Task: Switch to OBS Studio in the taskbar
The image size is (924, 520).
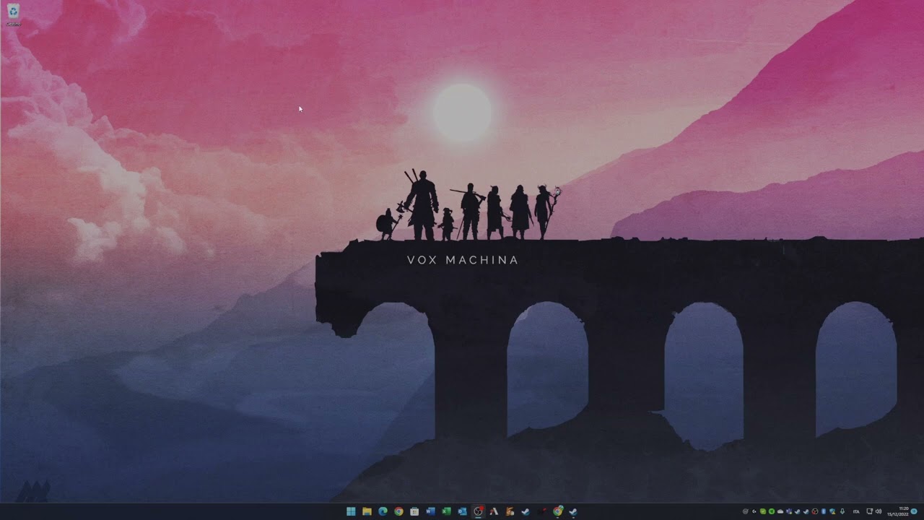Action: point(478,511)
